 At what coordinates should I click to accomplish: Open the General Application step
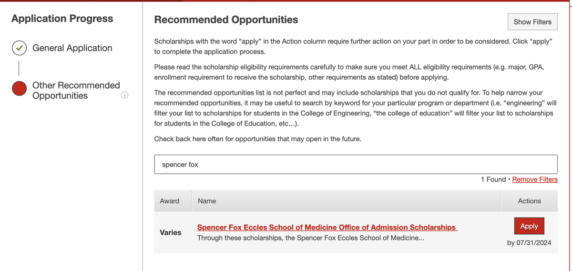click(72, 48)
